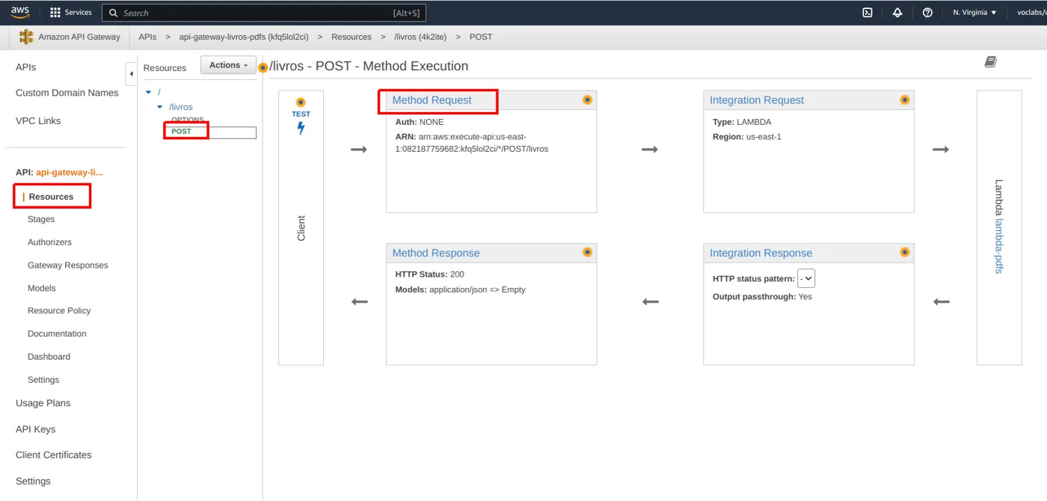Open the lambda-pdfs function link
Image resolution: width=1047 pixels, height=501 pixels.
(998, 246)
